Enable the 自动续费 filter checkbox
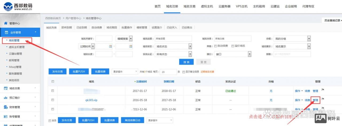 point(215,46)
